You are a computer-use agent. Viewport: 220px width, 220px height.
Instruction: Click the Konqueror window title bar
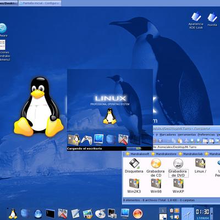click(186, 129)
